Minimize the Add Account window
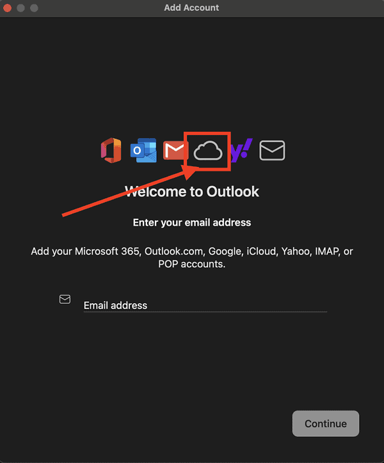 tap(20, 8)
